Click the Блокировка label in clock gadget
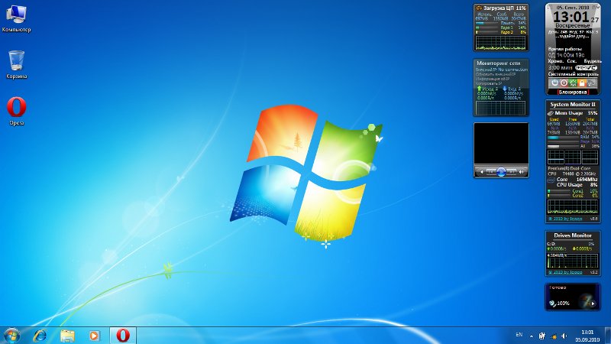 [x=572, y=92]
